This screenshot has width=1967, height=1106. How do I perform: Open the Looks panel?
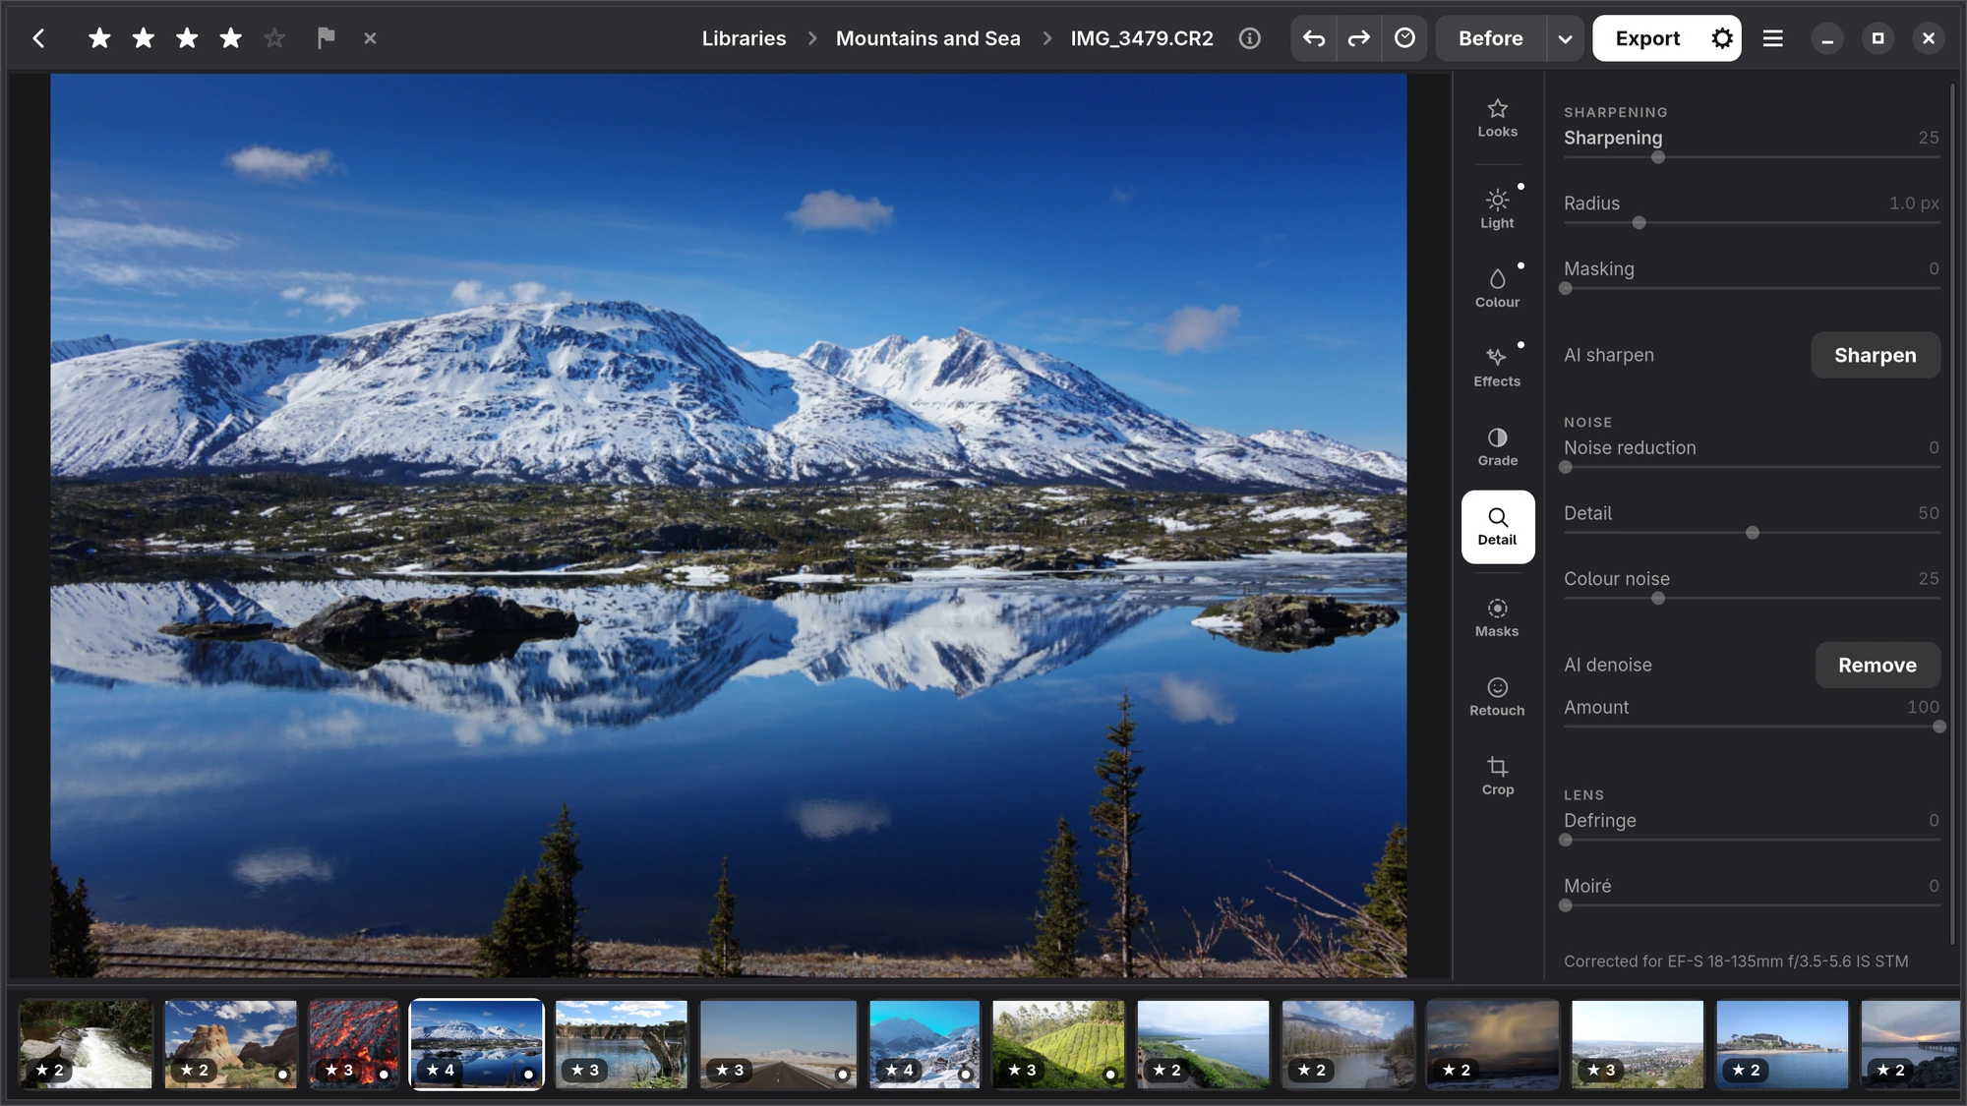(x=1497, y=118)
